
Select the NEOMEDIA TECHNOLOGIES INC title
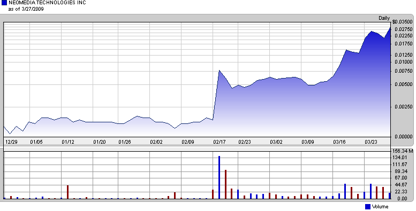[47, 3]
